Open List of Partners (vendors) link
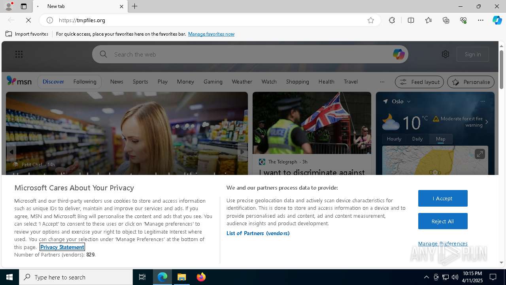506x285 pixels. (x=258, y=233)
